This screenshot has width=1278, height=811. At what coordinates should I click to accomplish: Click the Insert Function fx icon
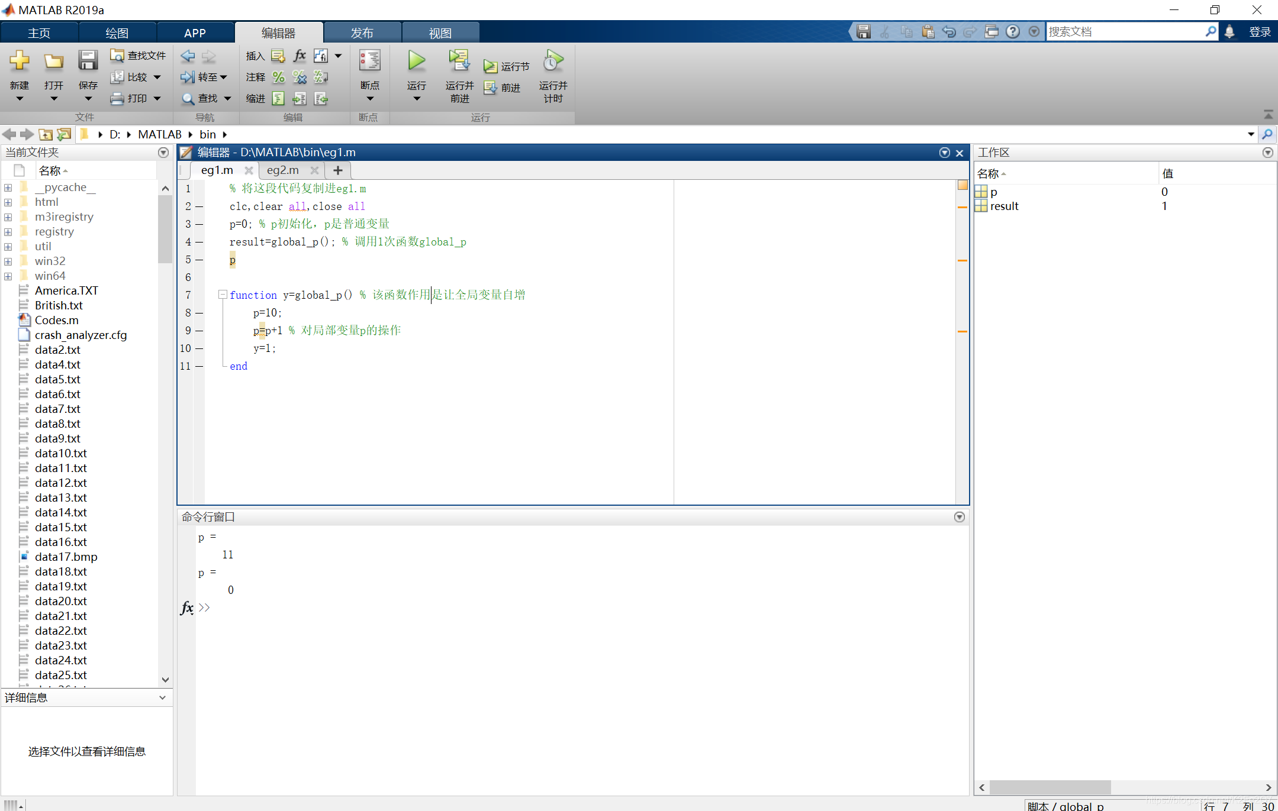[300, 56]
